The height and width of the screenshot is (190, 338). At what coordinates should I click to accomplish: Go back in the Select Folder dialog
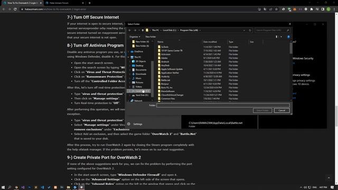(x=130, y=31)
